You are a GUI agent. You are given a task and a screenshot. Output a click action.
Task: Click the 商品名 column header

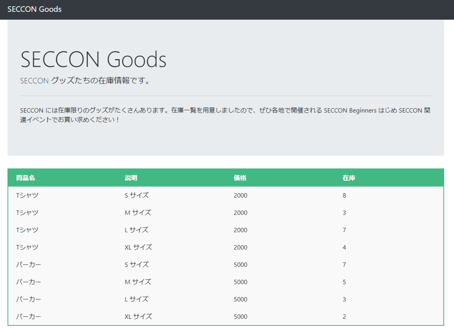pos(25,178)
